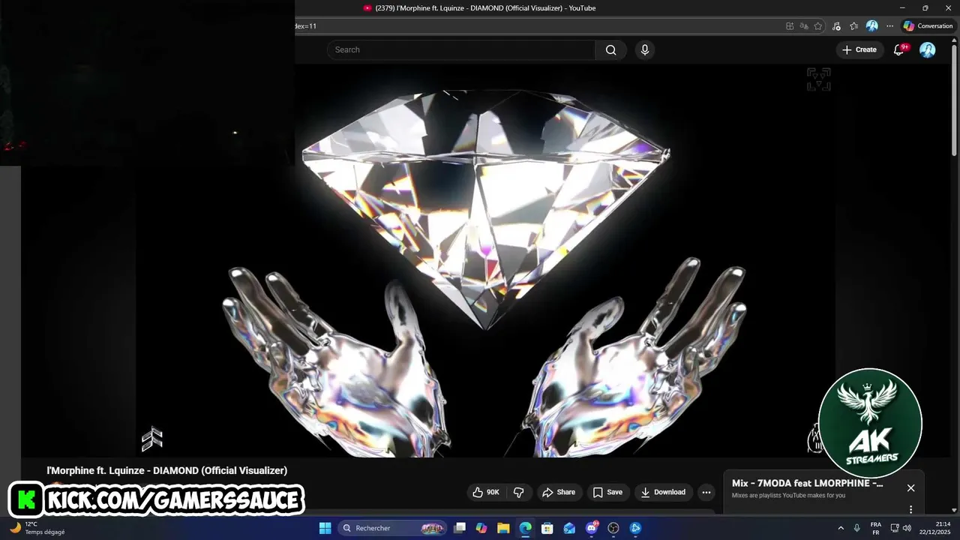Open Edge media control icon

[x=836, y=26]
